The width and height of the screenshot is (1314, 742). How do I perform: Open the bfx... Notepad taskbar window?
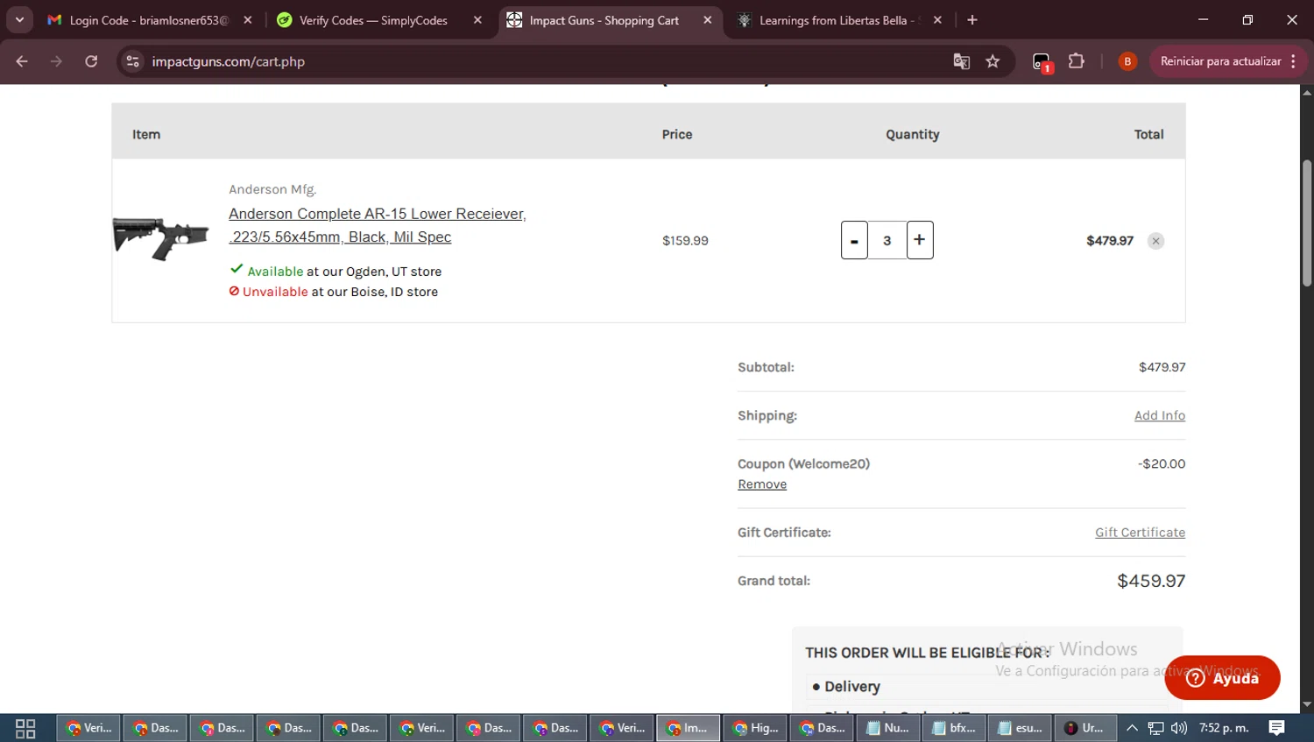pyautogui.click(x=954, y=728)
